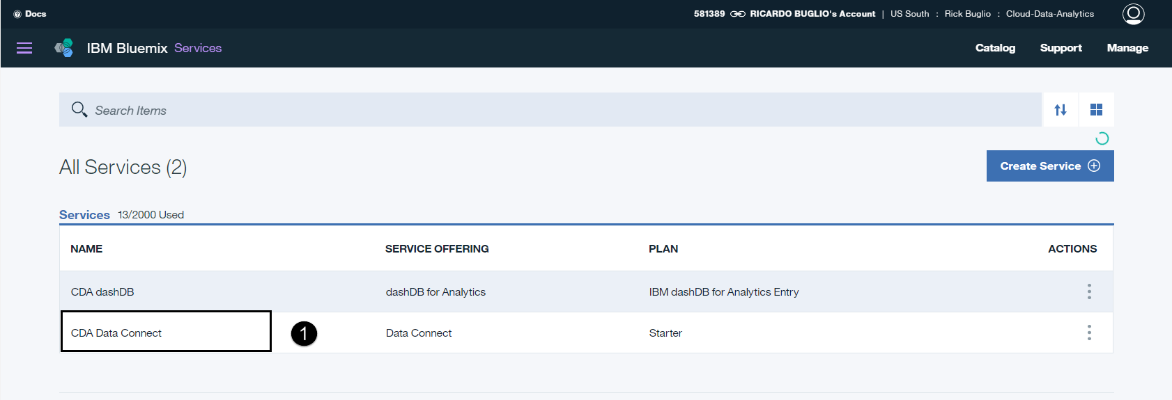Open the user profile avatar icon
The image size is (1172, 400).
coord(1133,14)
